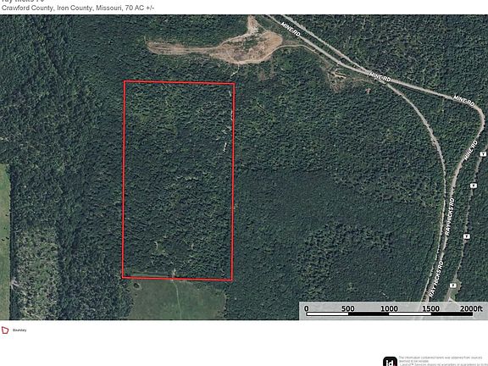Screen dimensions: 488x366
Task: Click the 'Boundary' legend text label
Action: [x=19, y=330]
